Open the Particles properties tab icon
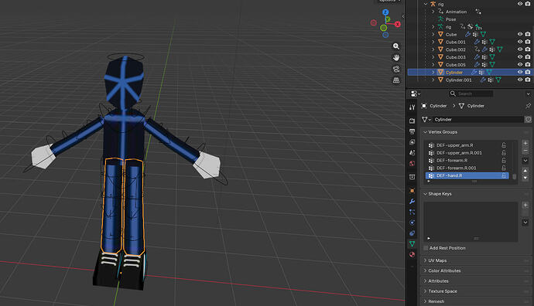This screenshot has width=534, height=306. coord(412,212)
